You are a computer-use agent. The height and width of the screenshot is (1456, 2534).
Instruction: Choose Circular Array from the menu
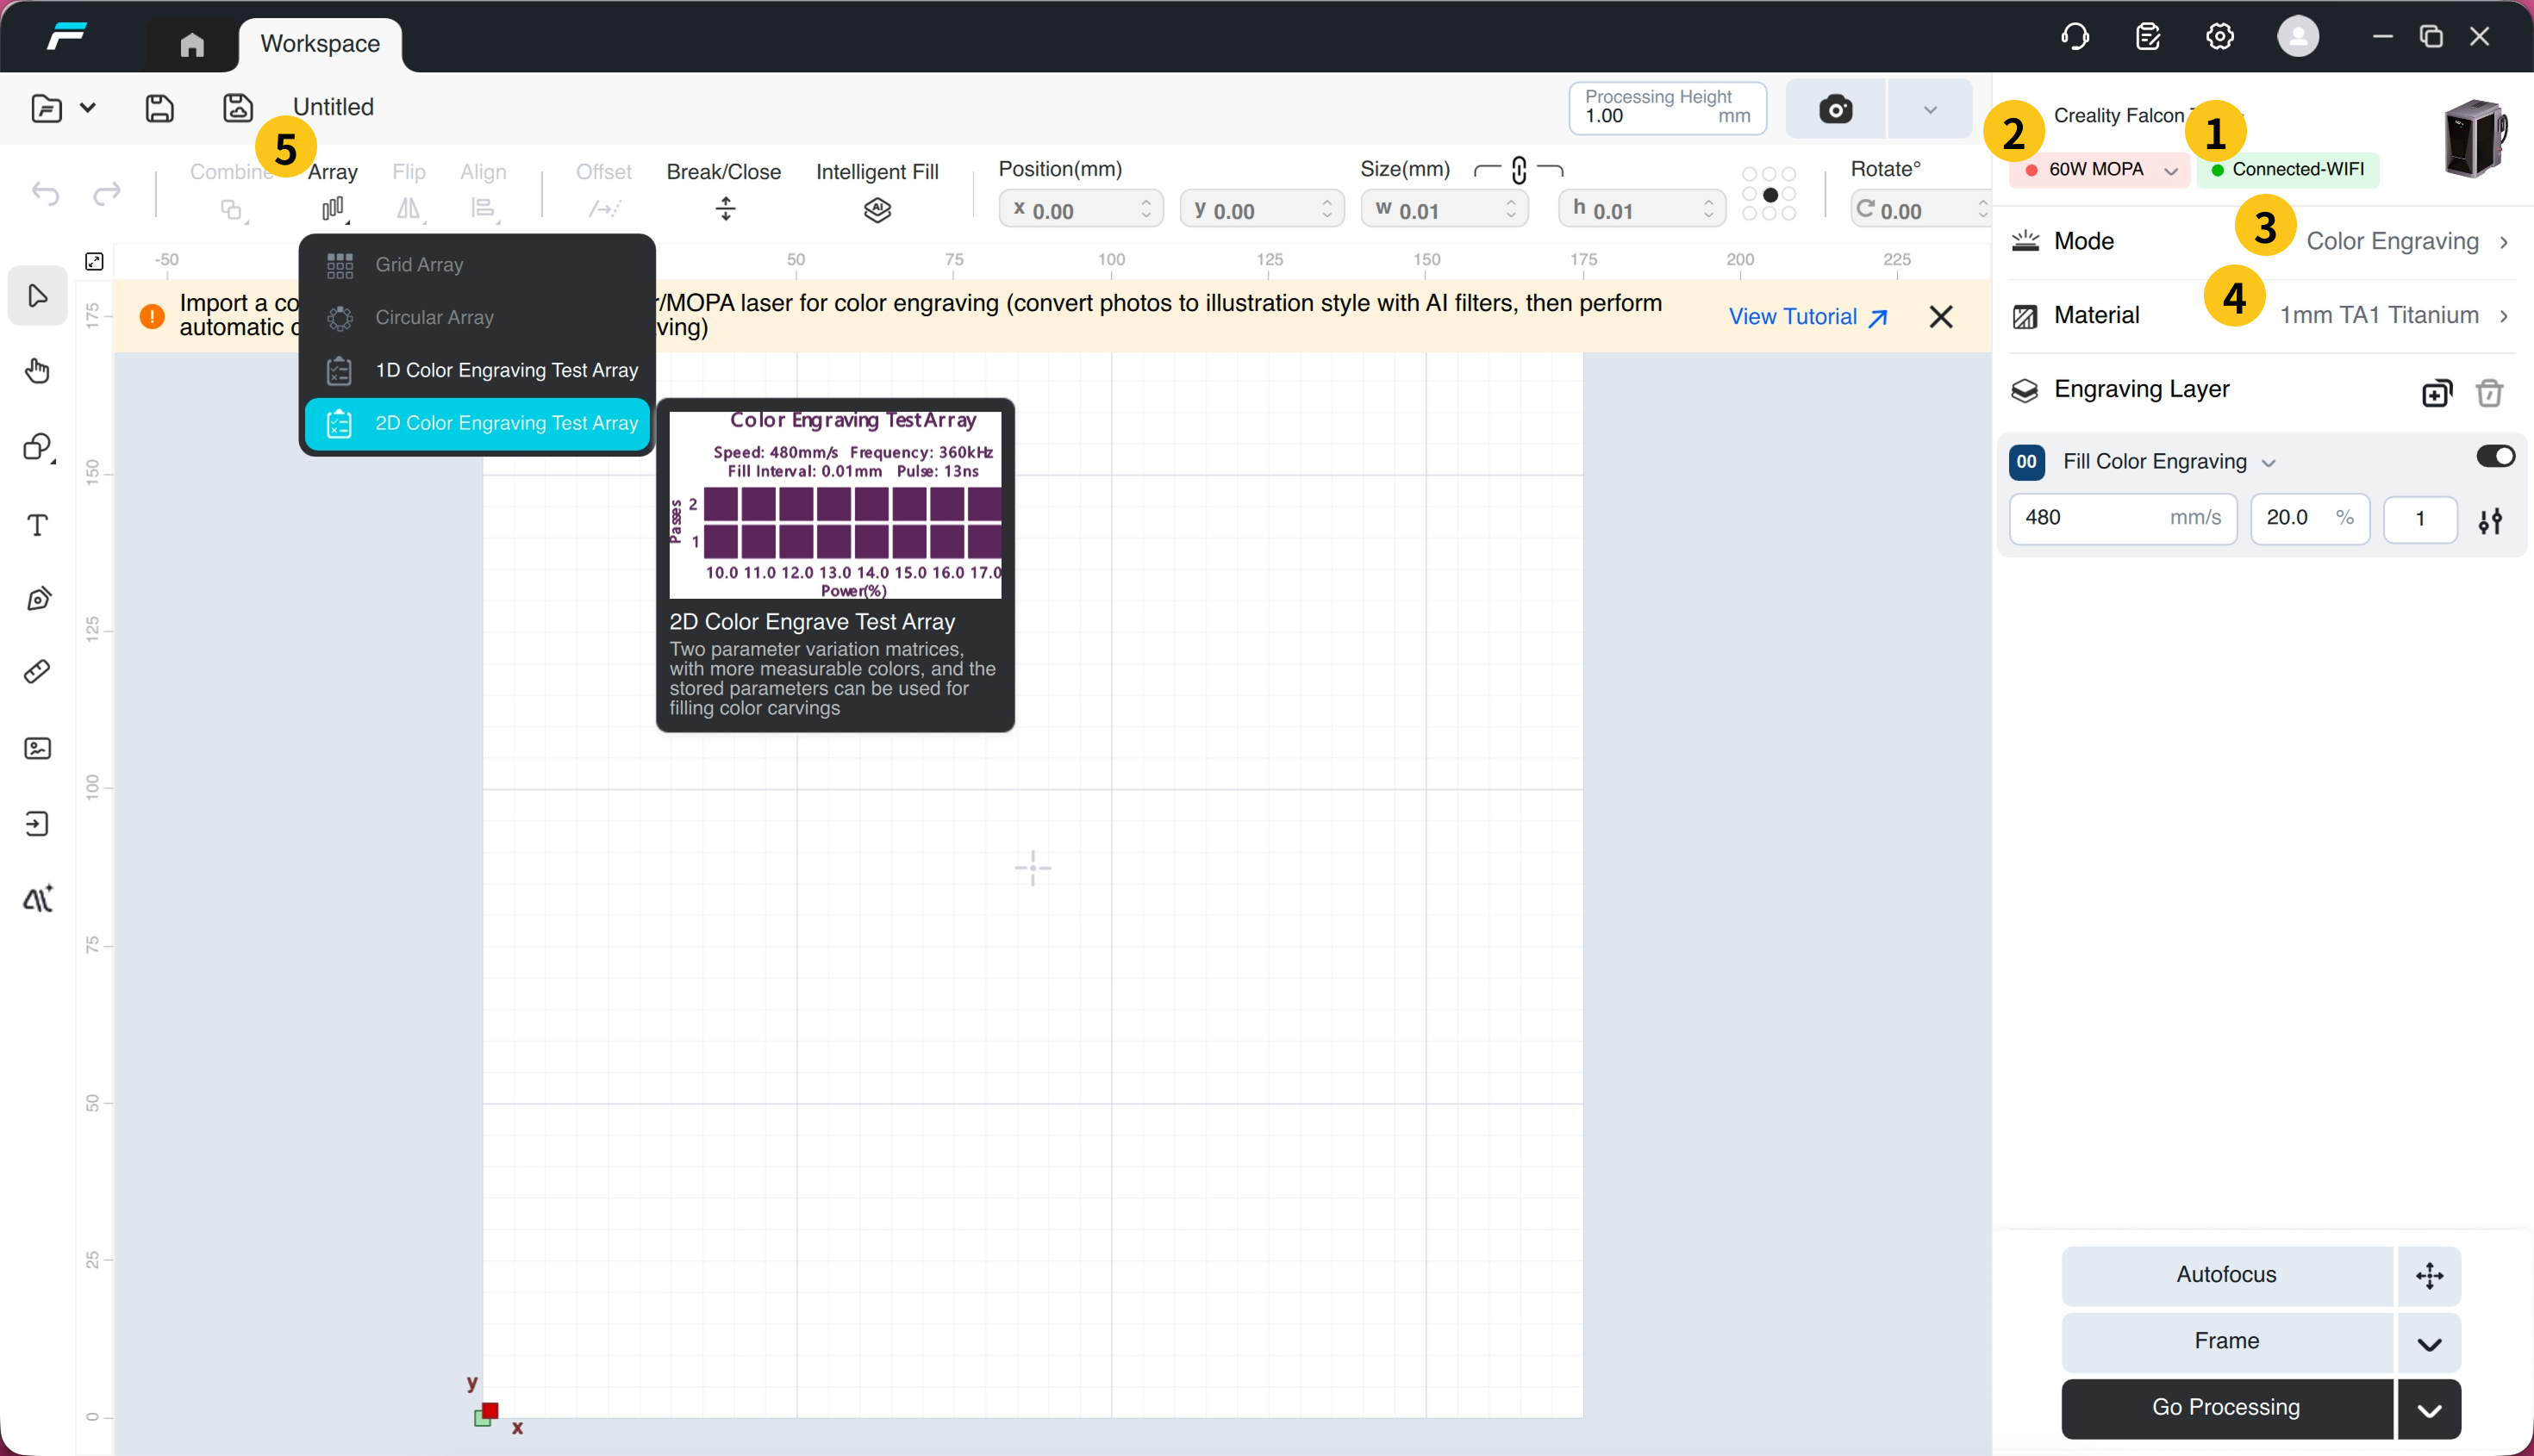coord(477,317)
